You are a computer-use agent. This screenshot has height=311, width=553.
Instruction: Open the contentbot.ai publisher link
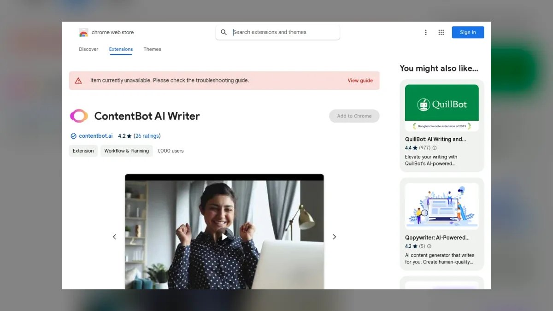coord(96,136)
